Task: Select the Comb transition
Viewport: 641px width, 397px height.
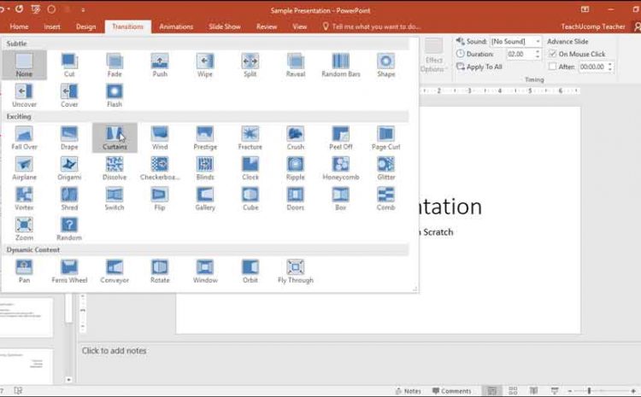Action: point(386,198)
